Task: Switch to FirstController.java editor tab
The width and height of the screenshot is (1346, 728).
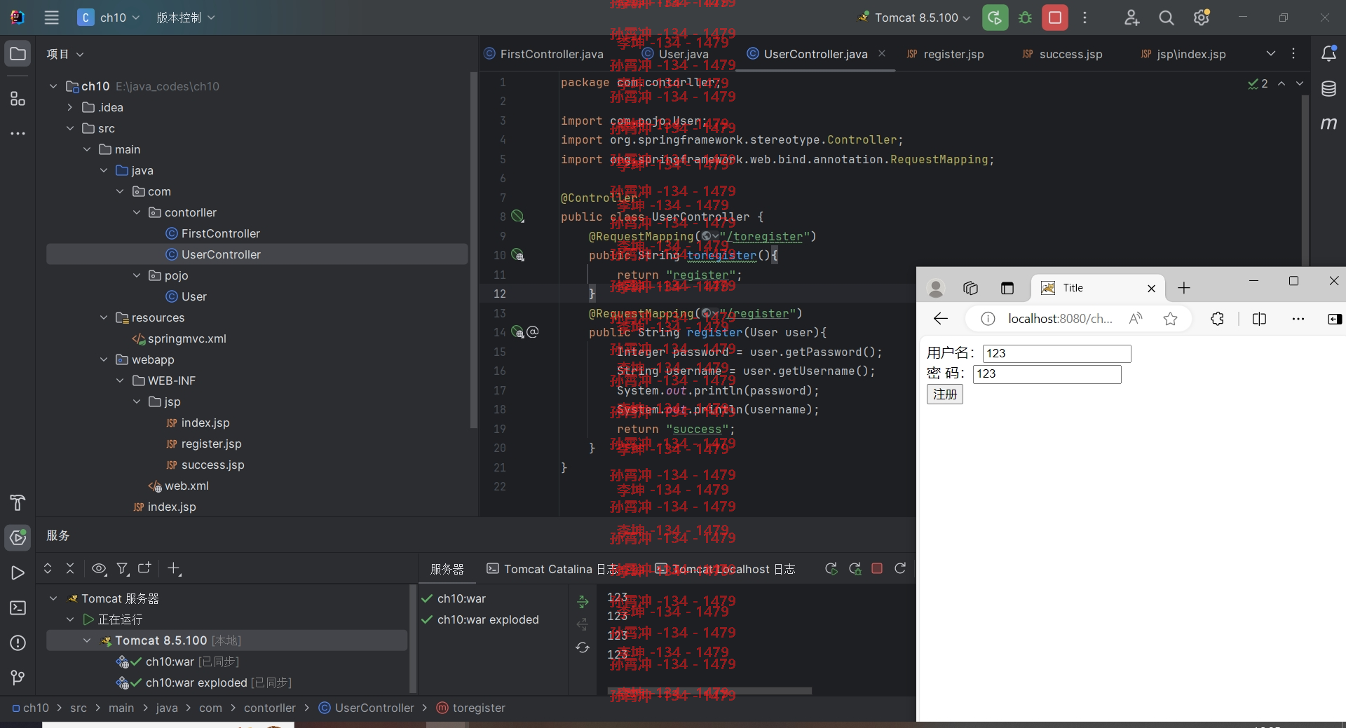Action: [543, 54]
